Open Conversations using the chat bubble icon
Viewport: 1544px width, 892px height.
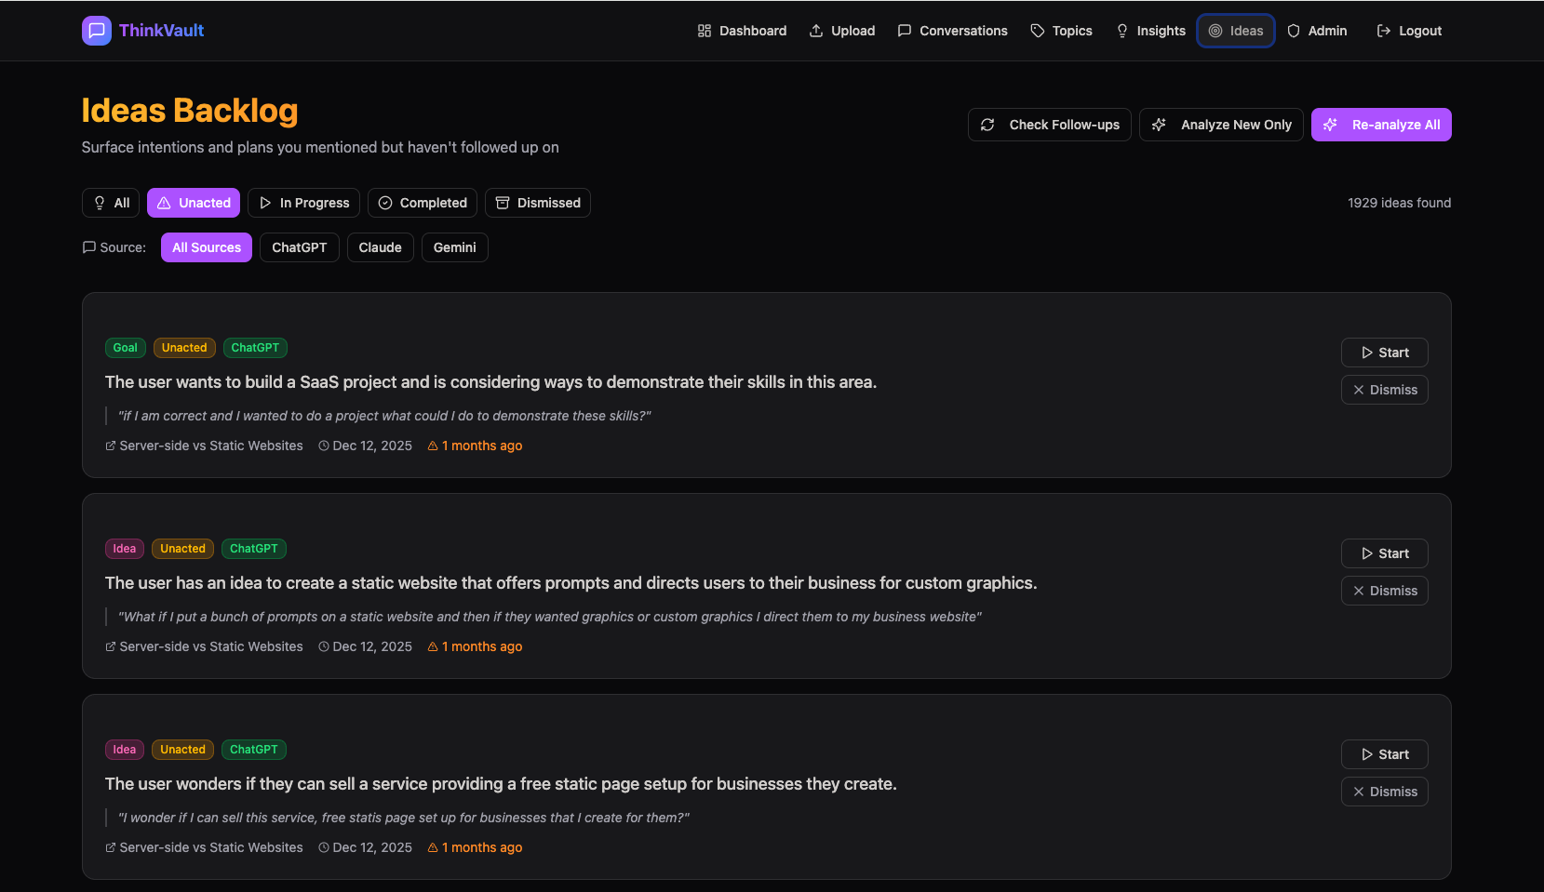(904, 30)
